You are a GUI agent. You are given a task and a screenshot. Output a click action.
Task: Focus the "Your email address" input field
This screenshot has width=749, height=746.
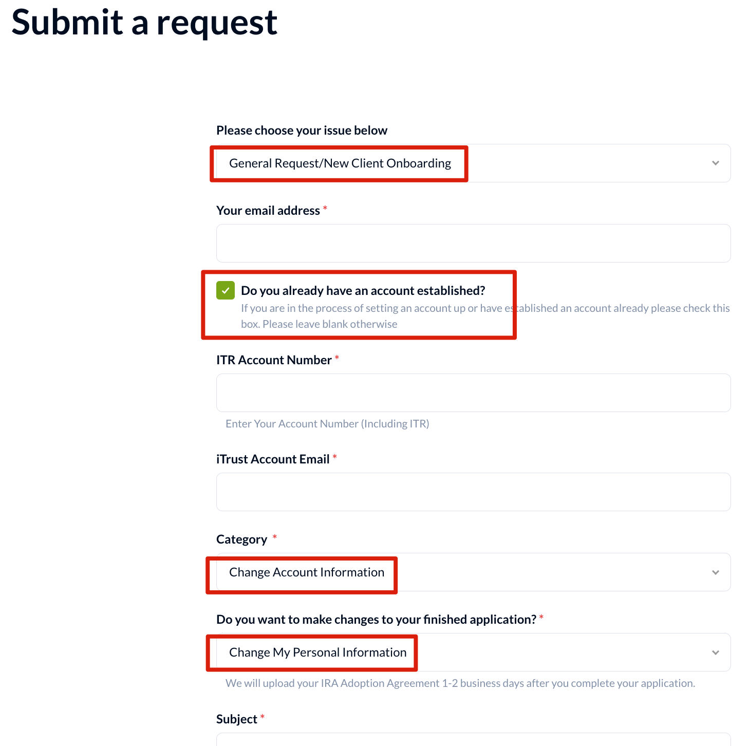473,244
